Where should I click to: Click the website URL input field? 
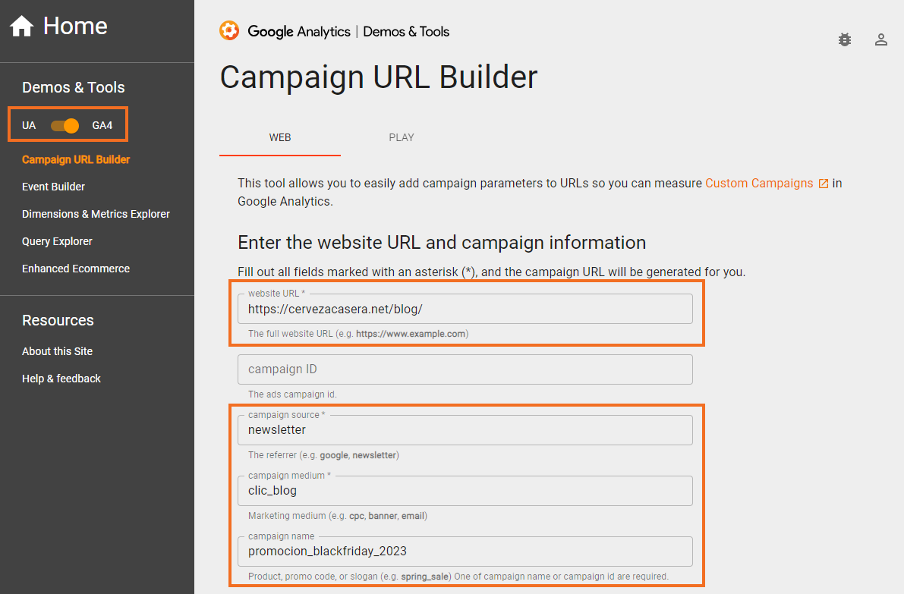point(465,309)
